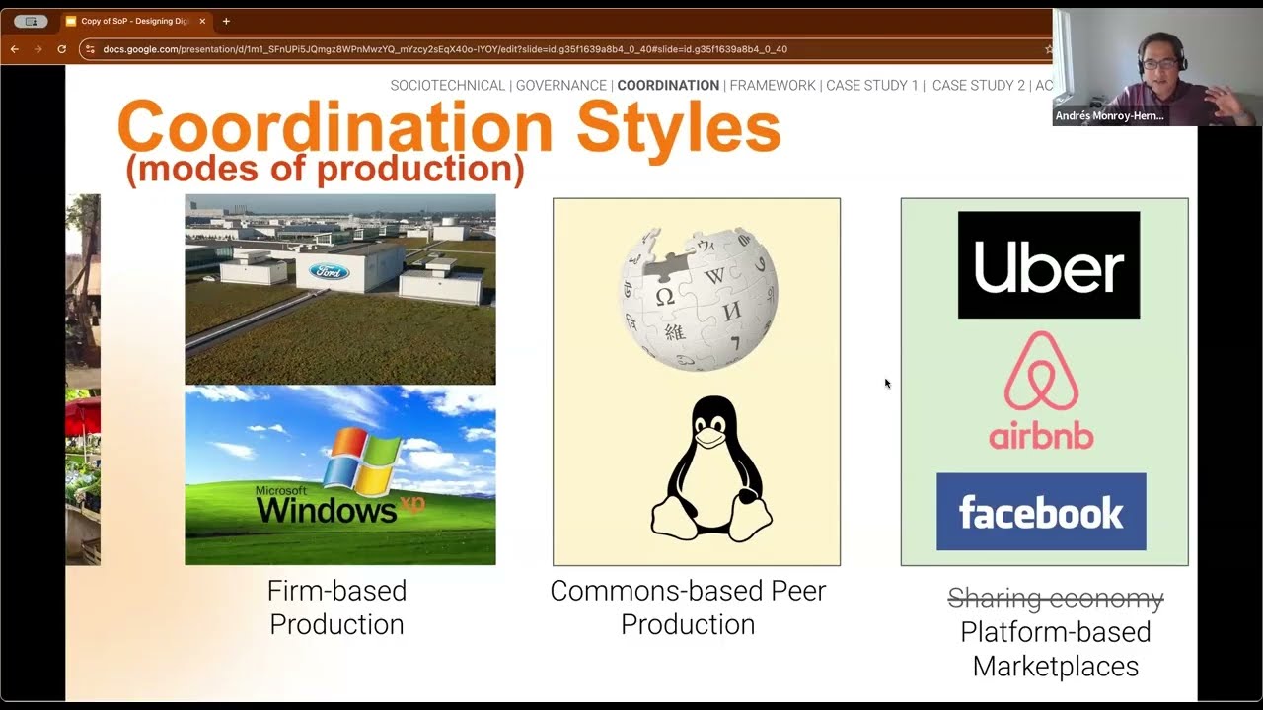This screenshot has height=710, width=1263.
Task: Click COORDINATION in the slide navigation
Action: (x=668, y=86)
